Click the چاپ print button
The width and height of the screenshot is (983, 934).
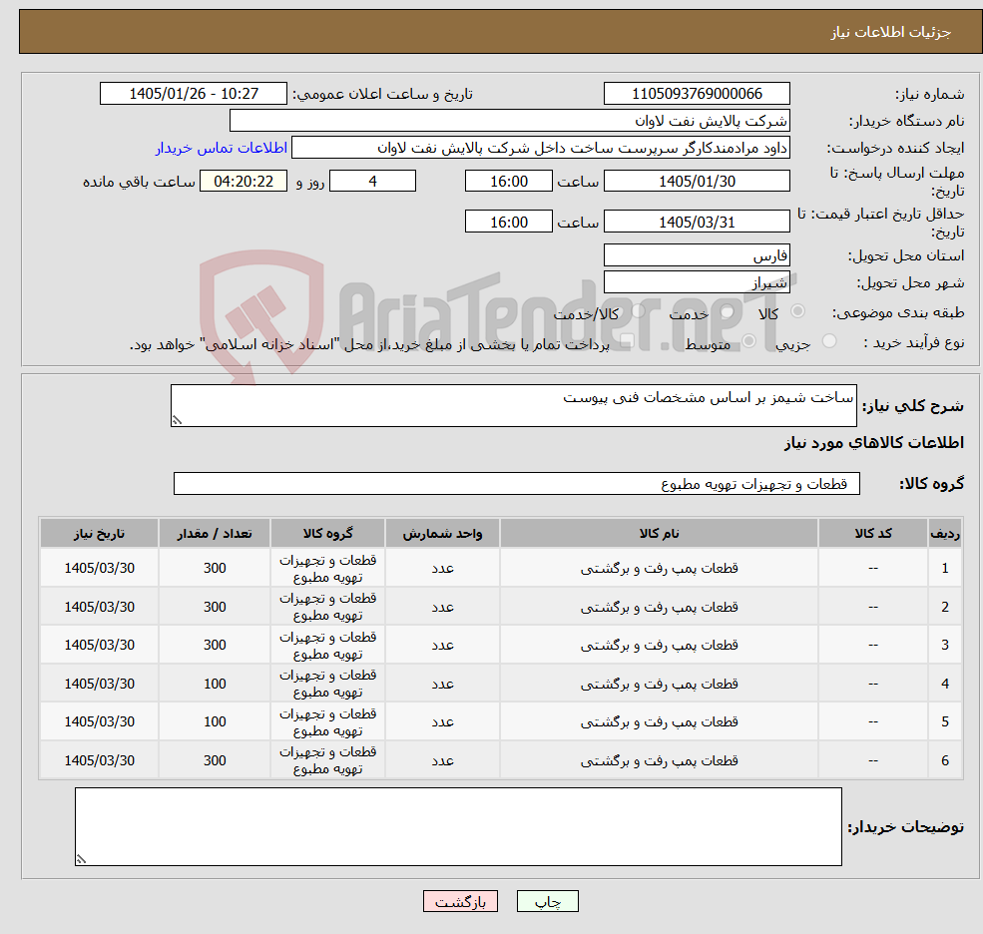coord(547,901)
